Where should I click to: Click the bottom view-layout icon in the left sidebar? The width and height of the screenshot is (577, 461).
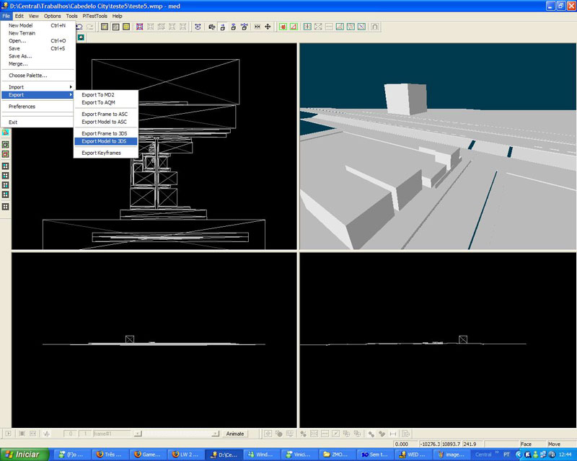5,206
